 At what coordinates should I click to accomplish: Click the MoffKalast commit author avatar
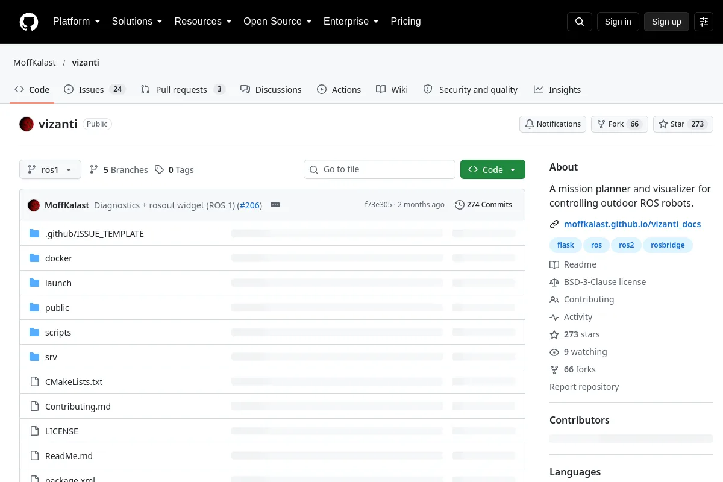(34, 205)
